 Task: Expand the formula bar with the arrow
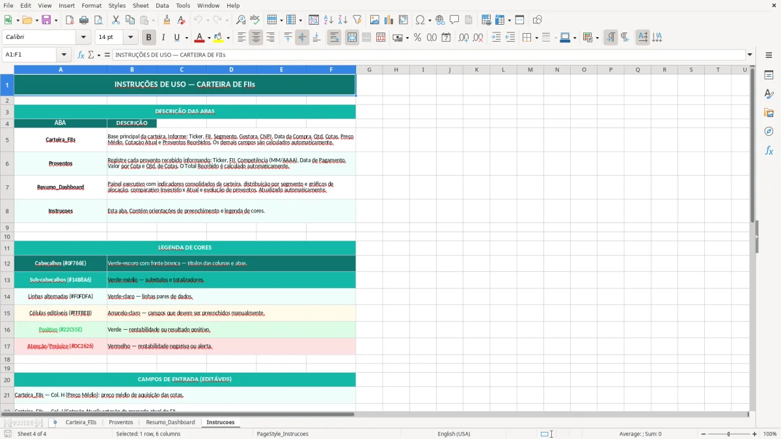750,55
